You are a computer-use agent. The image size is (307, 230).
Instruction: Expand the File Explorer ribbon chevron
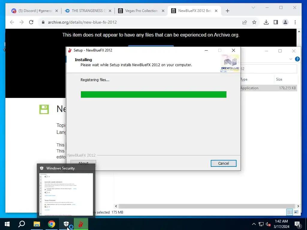291,59
